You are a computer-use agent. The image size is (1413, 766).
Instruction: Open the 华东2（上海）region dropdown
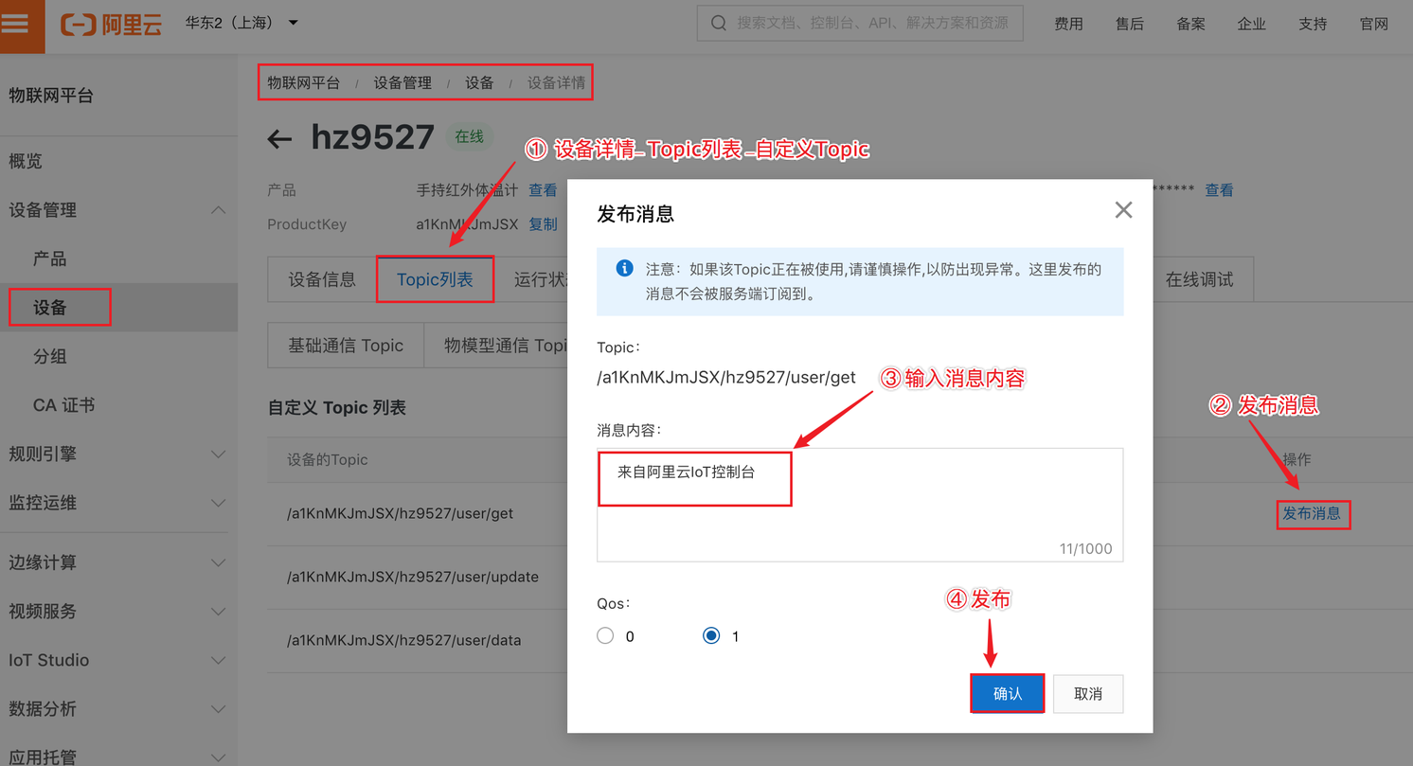241,23
